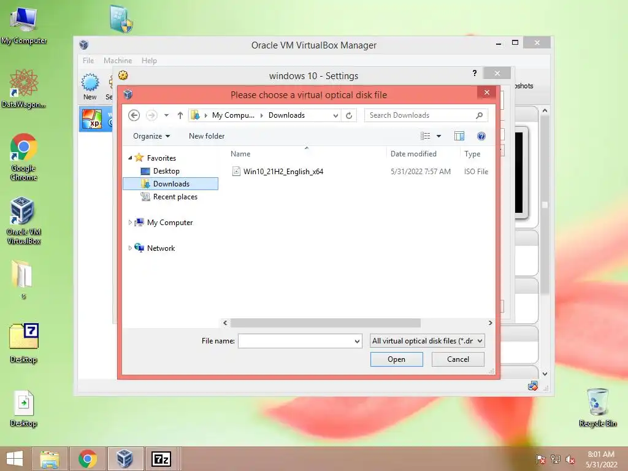
Task: Refresh the Downloads folder listing
Action: [x=349, y=115]
